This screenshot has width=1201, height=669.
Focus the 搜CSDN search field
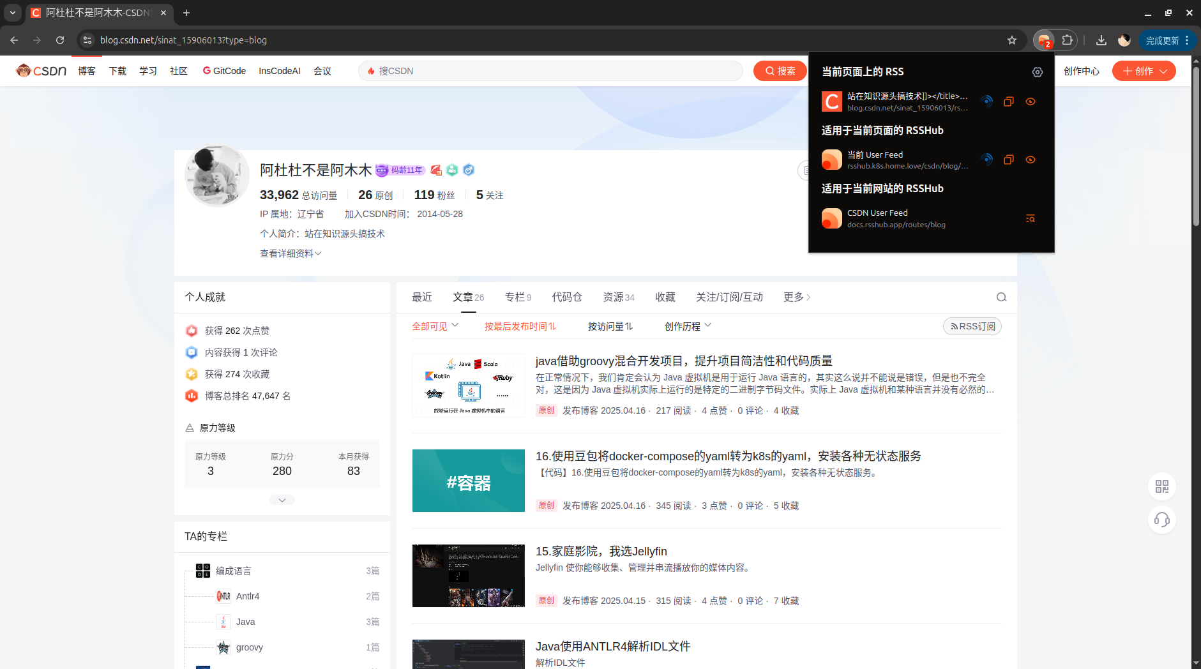(550, 71)
